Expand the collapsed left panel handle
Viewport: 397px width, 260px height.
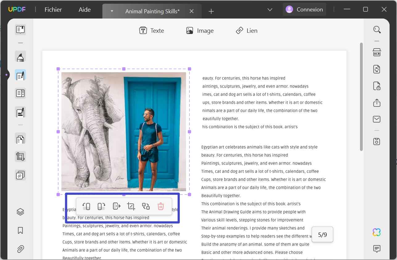6,75
